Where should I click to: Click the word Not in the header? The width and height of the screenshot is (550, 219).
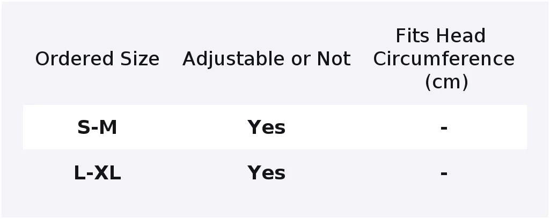tap(334, 59)
